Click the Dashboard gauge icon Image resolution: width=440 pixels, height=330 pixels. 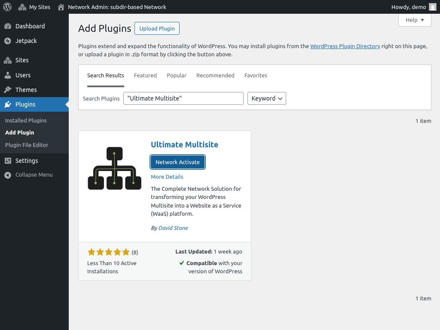coord(8,26)
